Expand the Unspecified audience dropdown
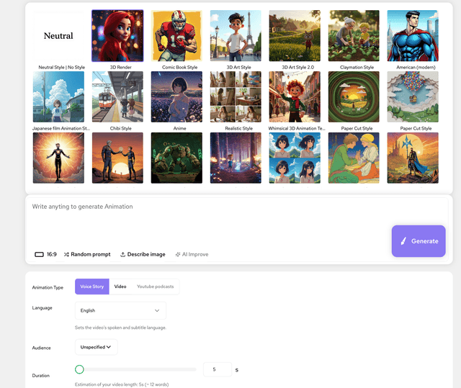Viewport: 461px width, 388px height. (x=97, y=347)
